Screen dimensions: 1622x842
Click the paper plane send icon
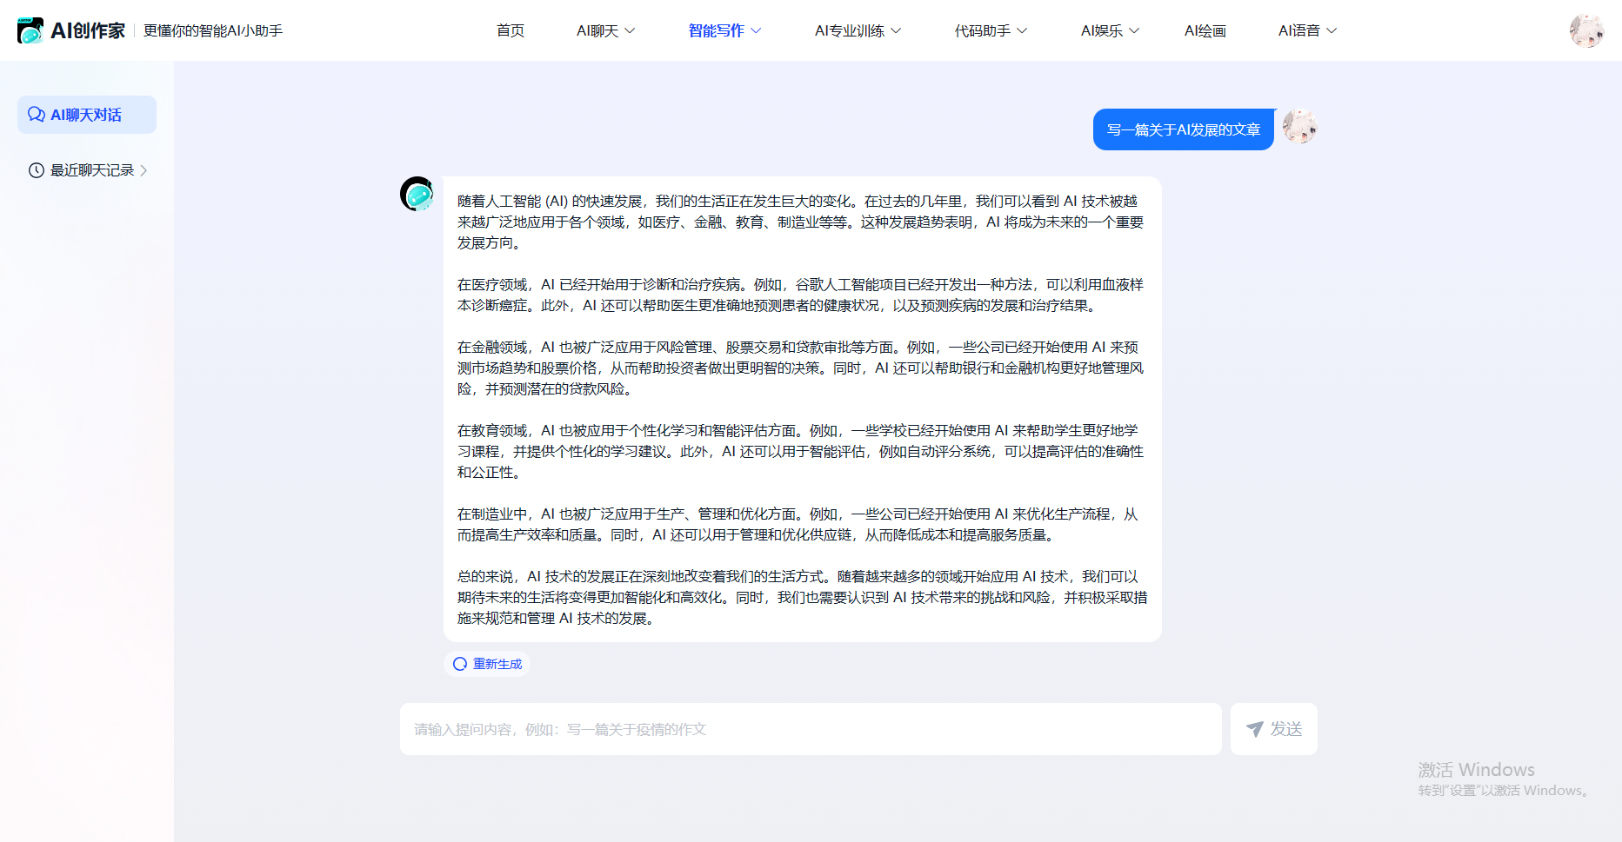click(1254, 729)
